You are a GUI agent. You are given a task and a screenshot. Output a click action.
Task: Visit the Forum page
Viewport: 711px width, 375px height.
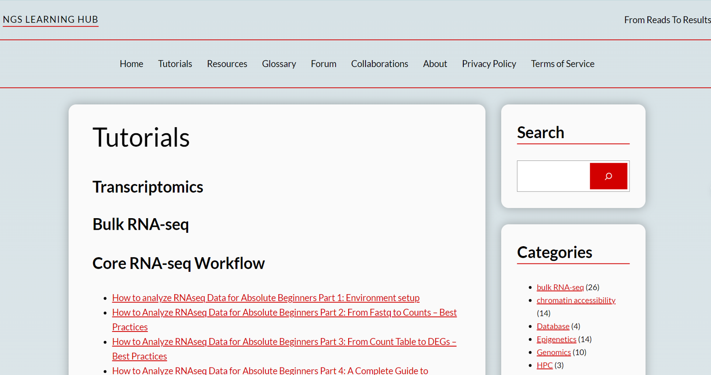pyautogui.click(x=323, y=64)
